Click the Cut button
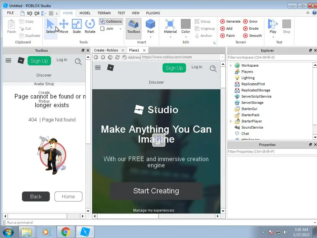Screen dimensions: 317x238 click(x=25, y=29)
